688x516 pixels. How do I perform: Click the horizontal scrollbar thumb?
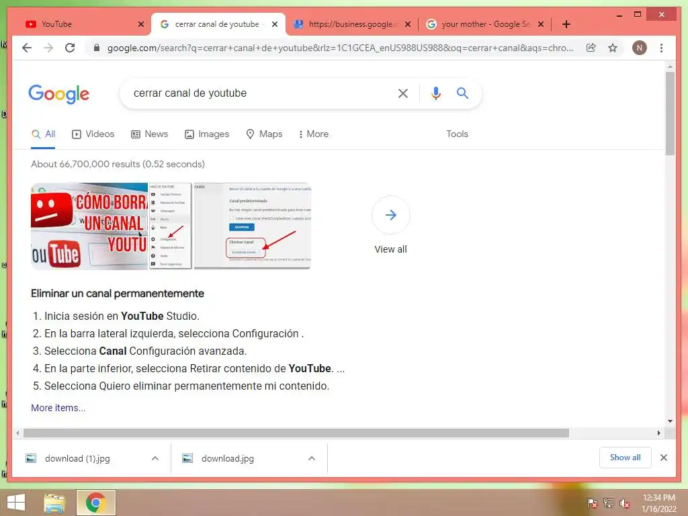click(x=296, y=433)
